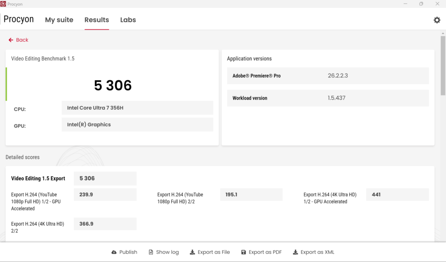446x262 pixels.
Task: Click the Export as File download icon
Action: click(193, 252)
